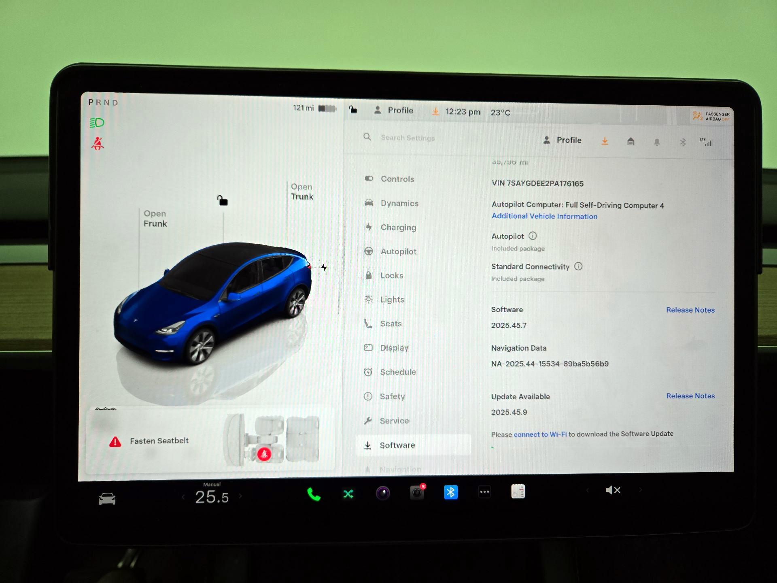Viewport: 777px width, 583px height.
Task: Open the app drawer with three dots
Action: pos(484,491)
